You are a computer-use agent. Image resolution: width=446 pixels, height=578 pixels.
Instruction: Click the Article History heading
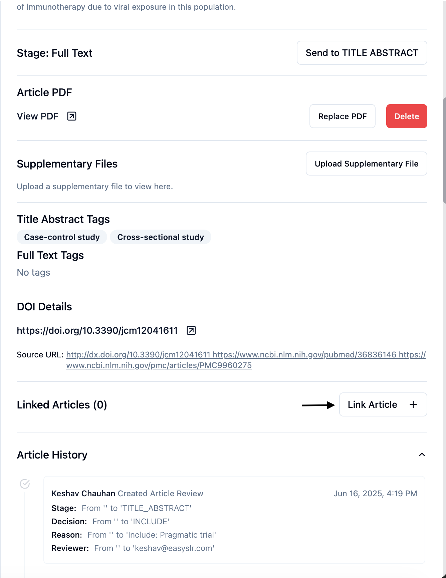(52, 455)
